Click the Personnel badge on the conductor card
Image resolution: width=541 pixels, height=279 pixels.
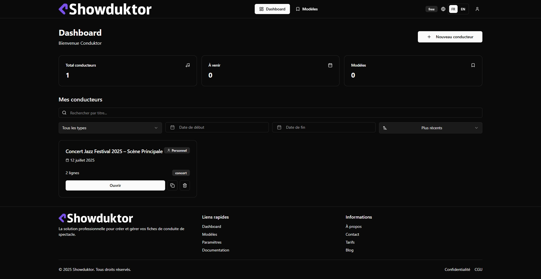[177, 150]
